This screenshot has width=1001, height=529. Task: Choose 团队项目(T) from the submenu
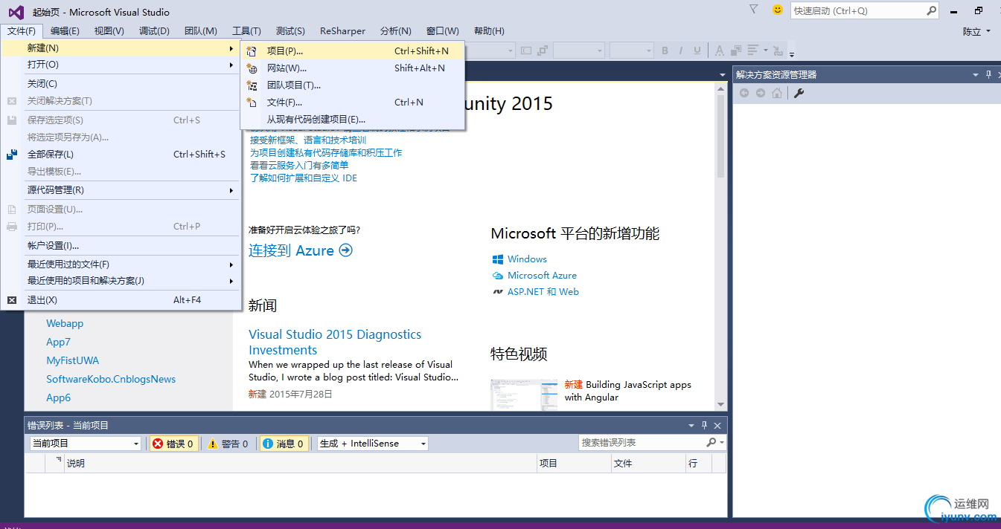(x=353, y=85)
